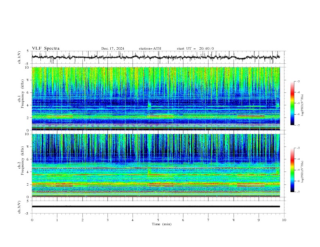Image resolution: width=320 pixels, height=247 pixels.
Task: Click the "9" tick on the time axis
Action: point(259,220)
